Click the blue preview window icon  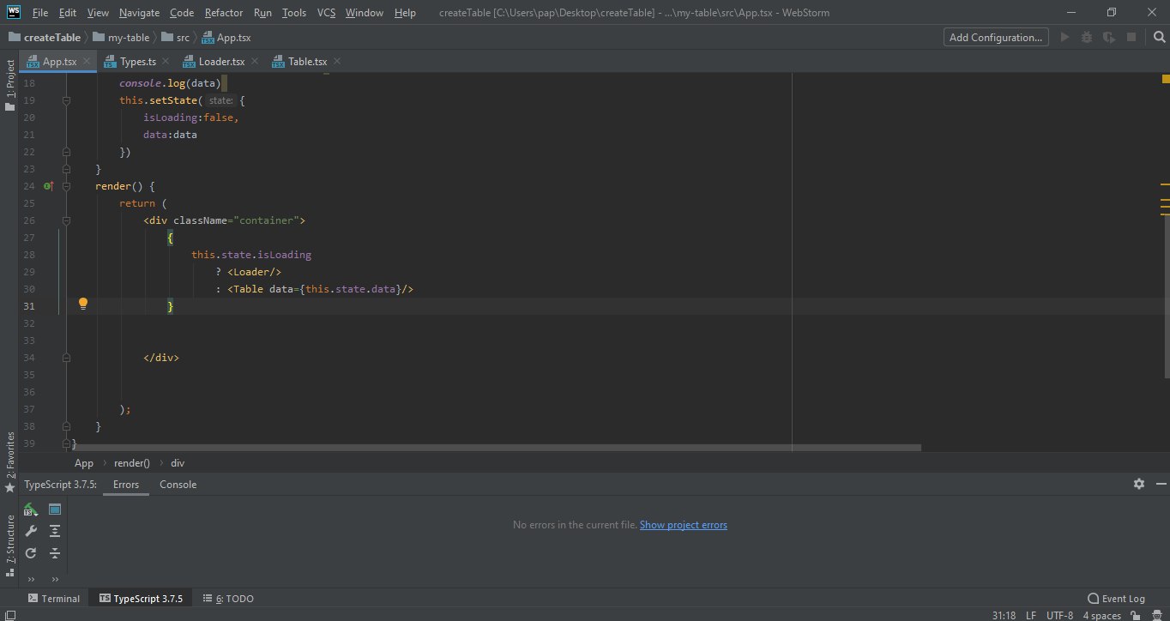point(55,509)
